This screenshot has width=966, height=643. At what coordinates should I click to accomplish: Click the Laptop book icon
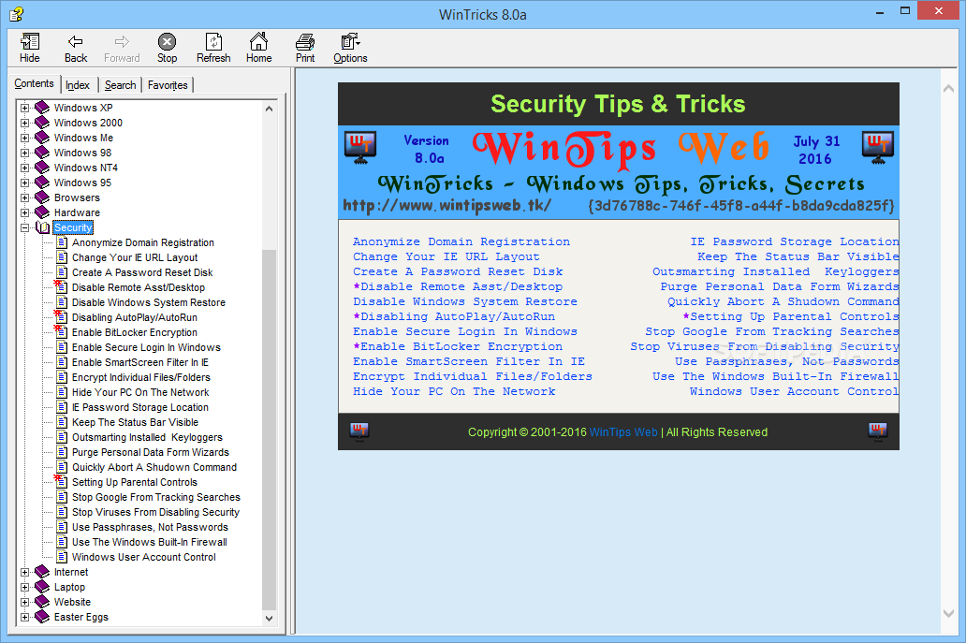42,587
